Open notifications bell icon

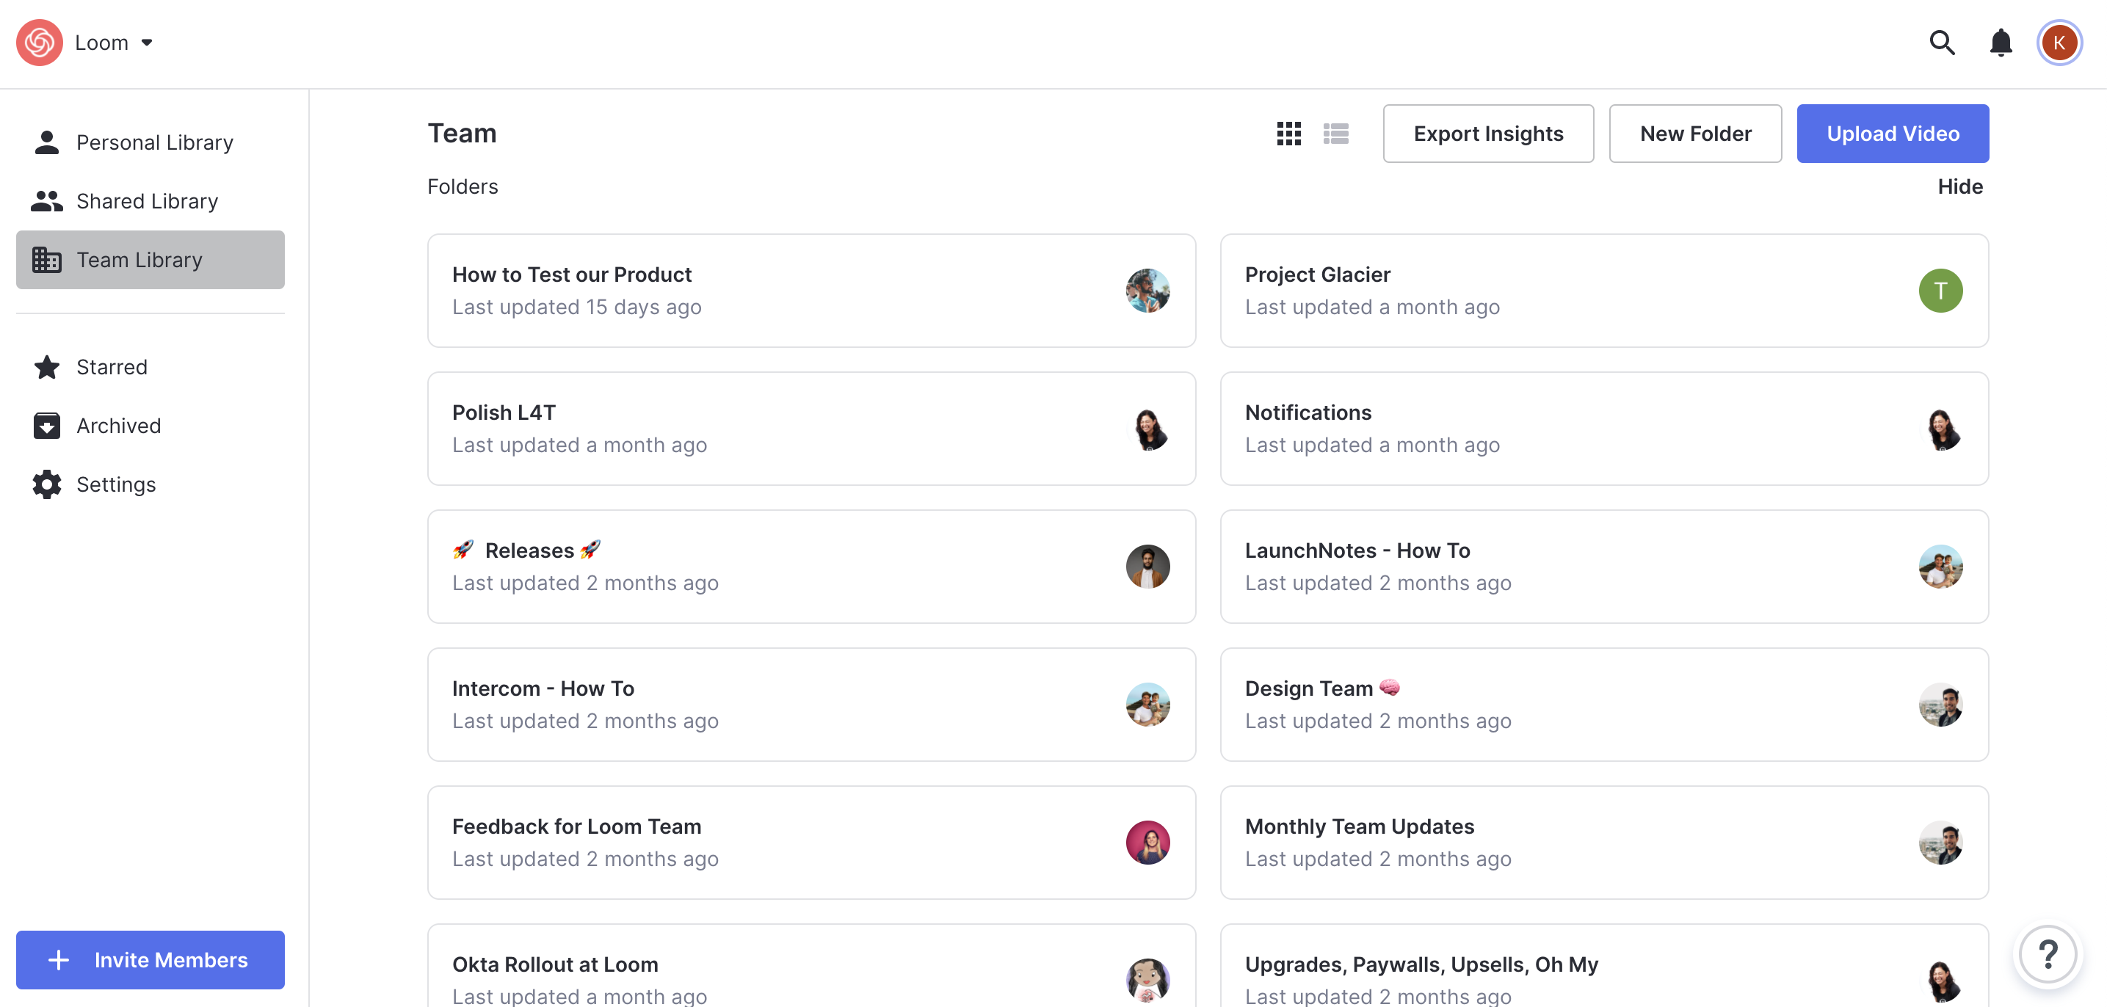click(2000, 43)
